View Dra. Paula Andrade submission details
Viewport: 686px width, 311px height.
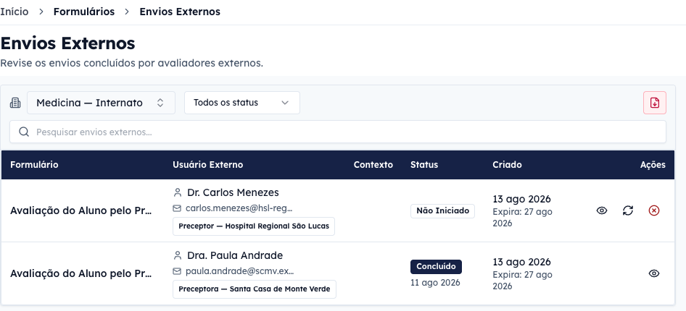653,273
